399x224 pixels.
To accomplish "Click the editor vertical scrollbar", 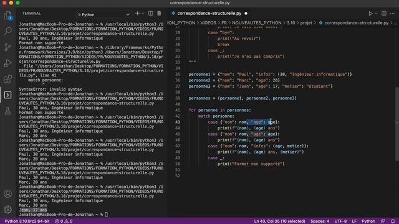I will [x=397, y=124].
